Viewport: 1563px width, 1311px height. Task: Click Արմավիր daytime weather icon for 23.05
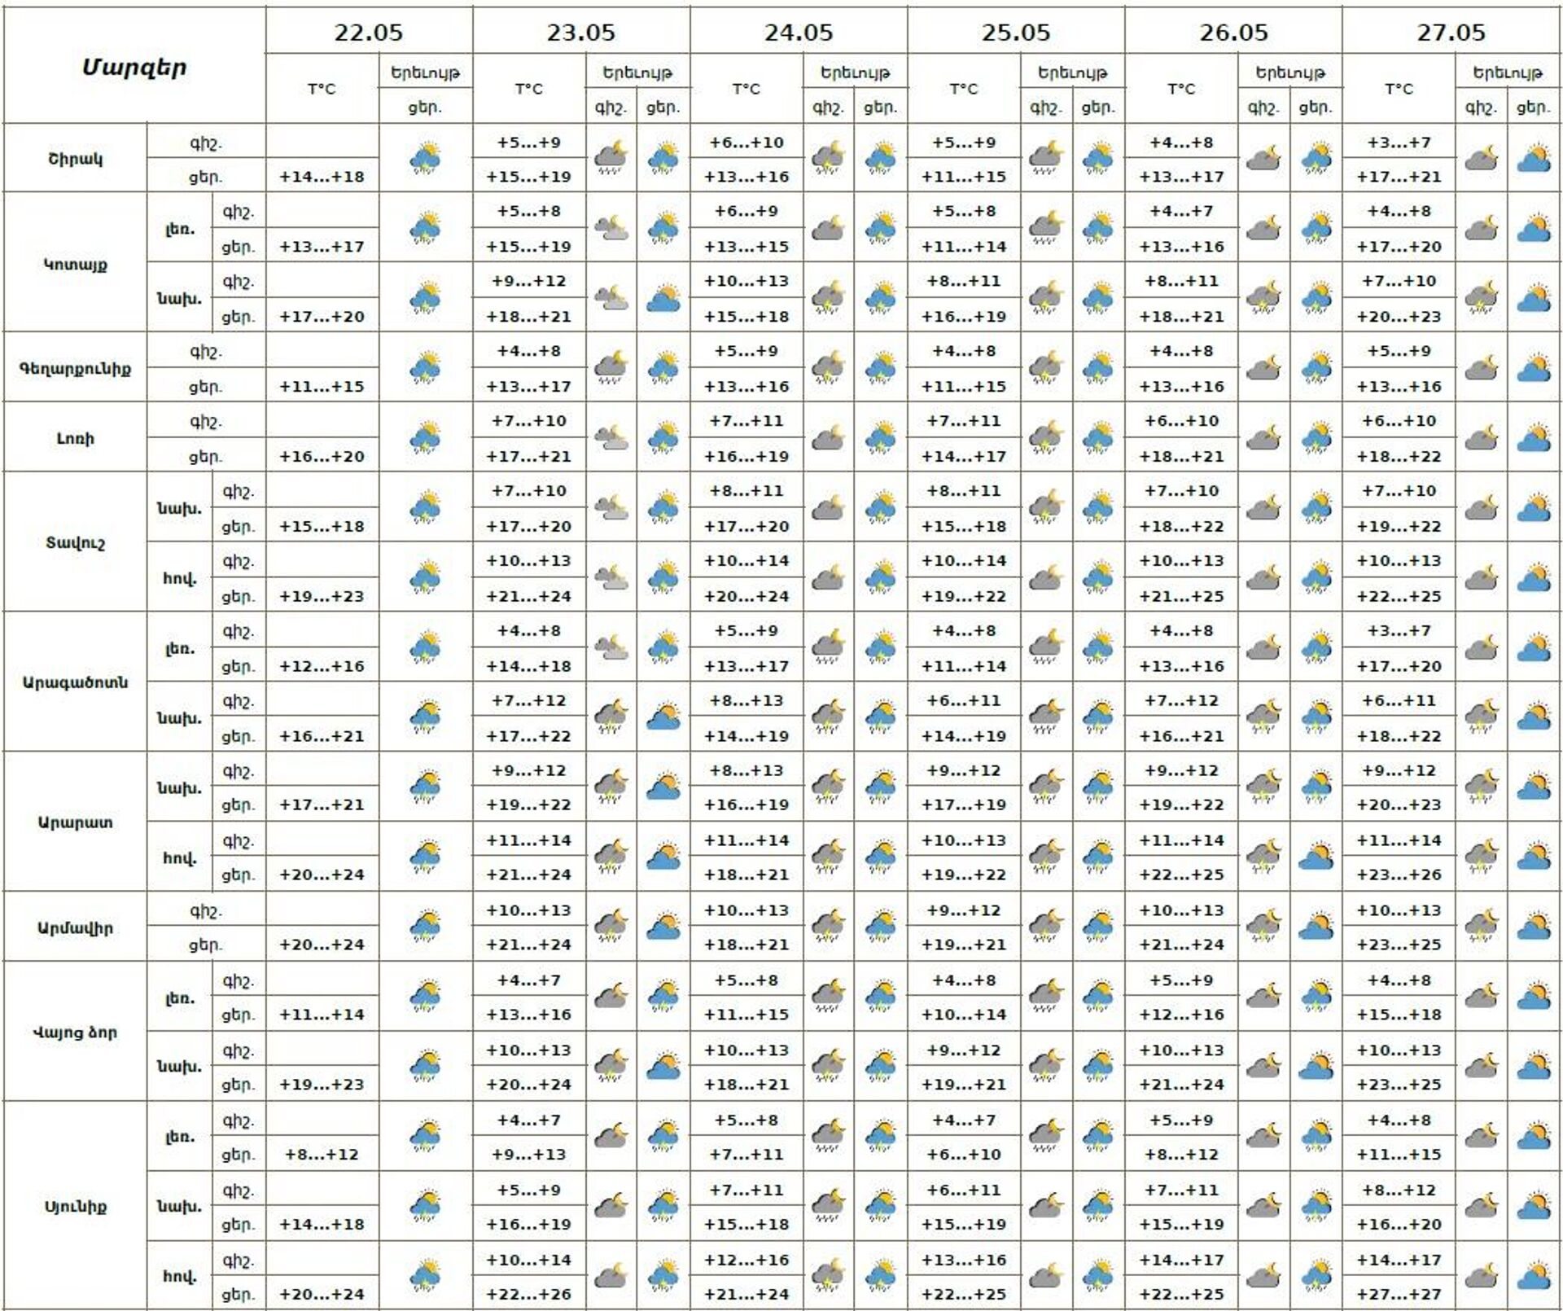663,927
